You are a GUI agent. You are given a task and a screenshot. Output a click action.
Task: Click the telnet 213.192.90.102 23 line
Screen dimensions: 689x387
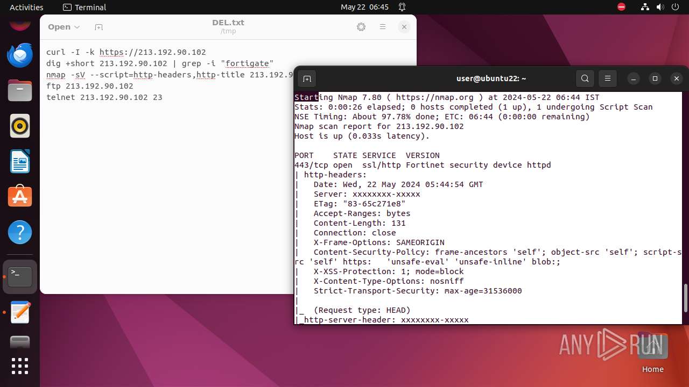coord(104,97)
